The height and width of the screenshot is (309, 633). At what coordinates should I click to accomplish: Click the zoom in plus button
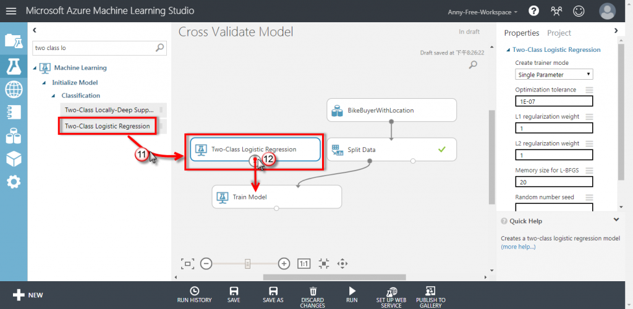coord(284,264)
